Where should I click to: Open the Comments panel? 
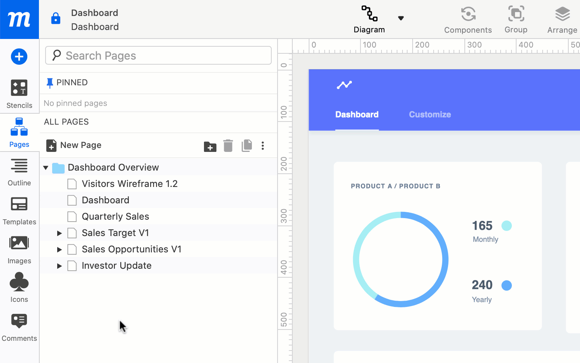pyautogui.click(x=19, y=327)
